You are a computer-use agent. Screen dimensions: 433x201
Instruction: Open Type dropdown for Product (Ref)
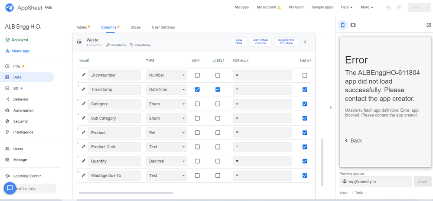166,133
